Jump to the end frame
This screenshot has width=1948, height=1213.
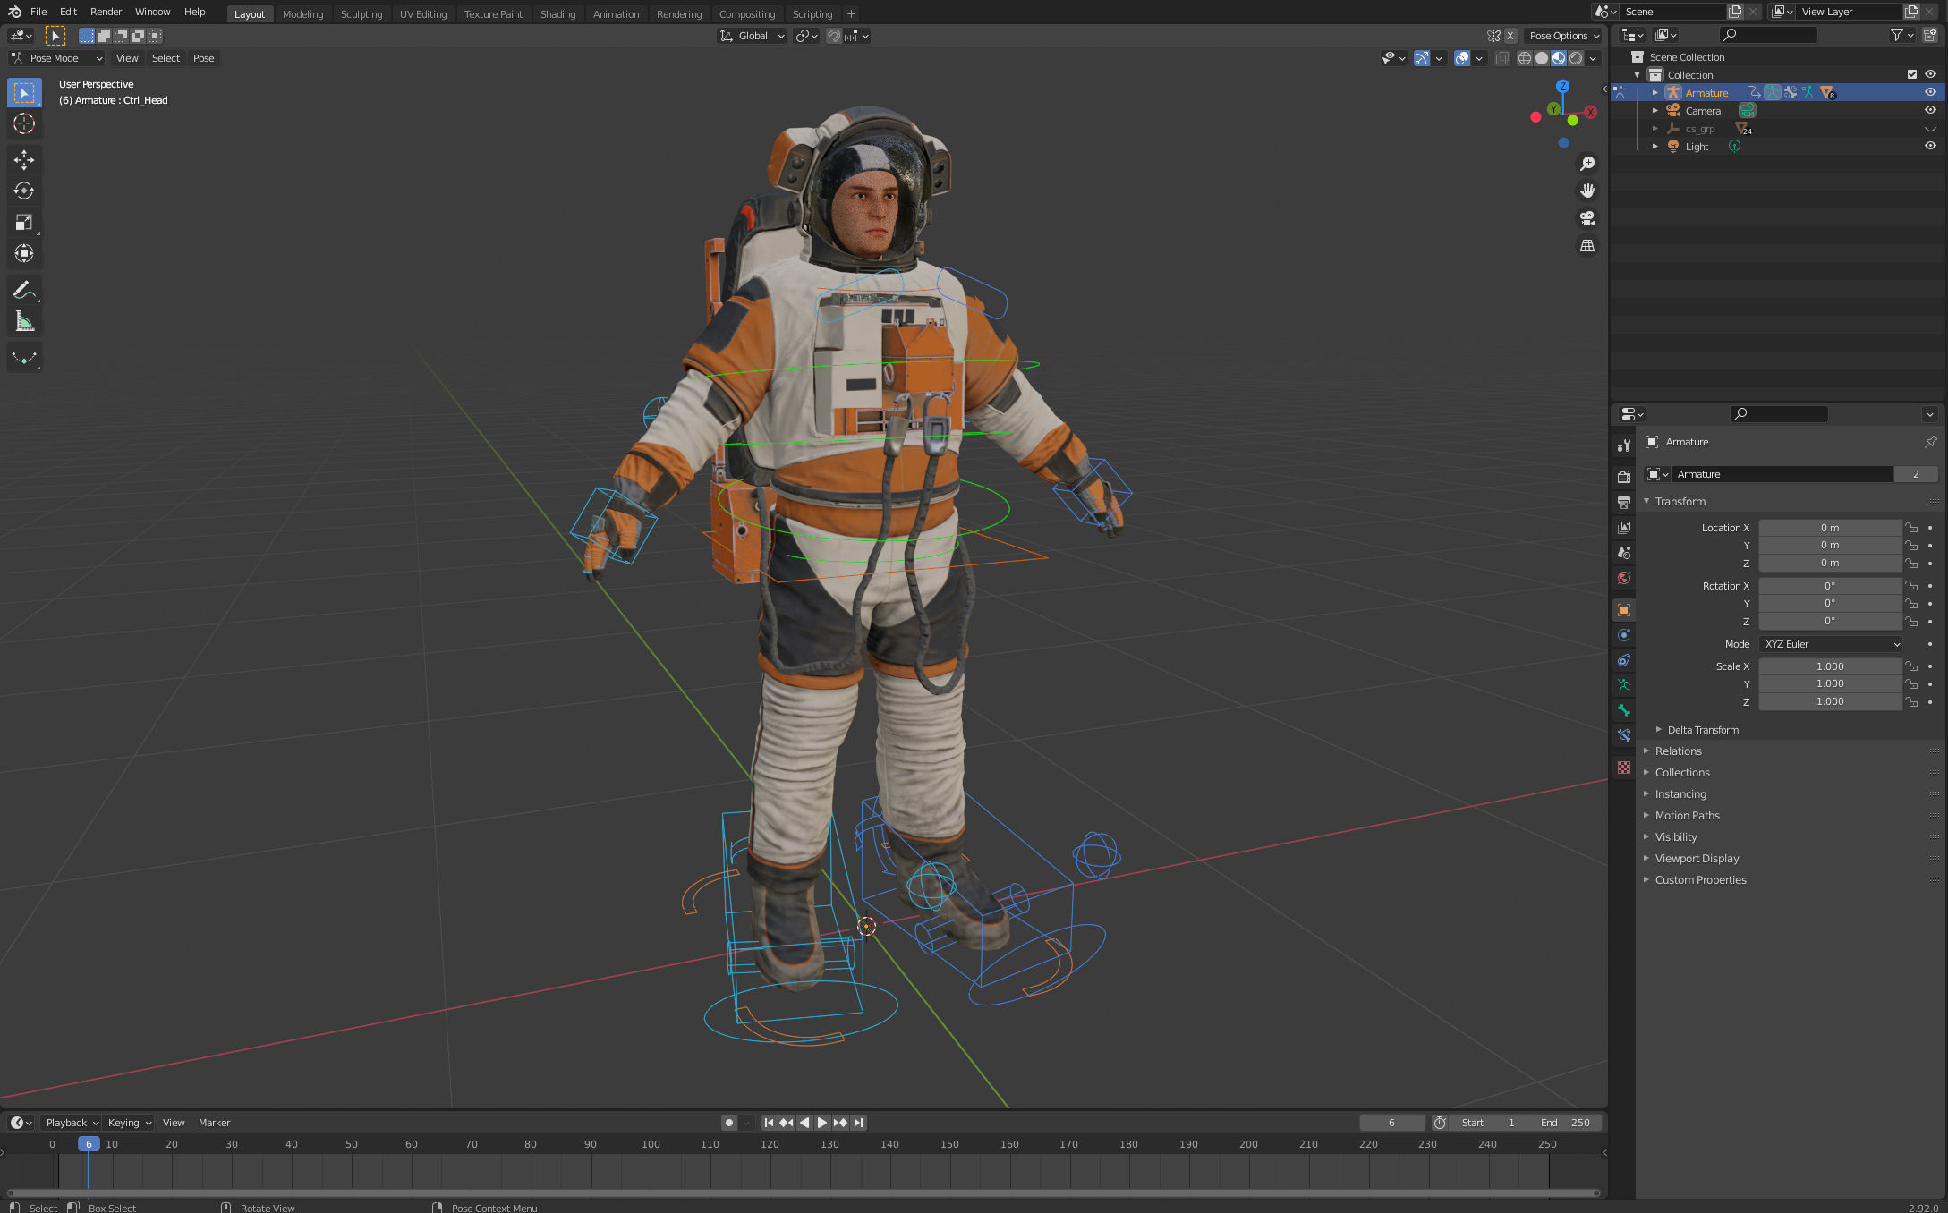(858, 1123)
